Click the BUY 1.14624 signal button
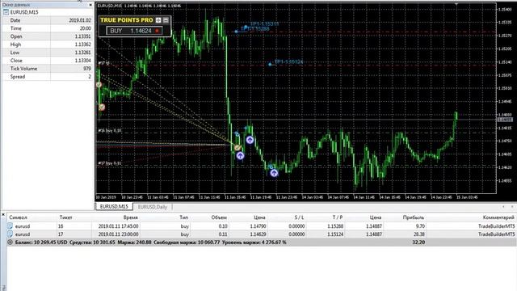 134,31
